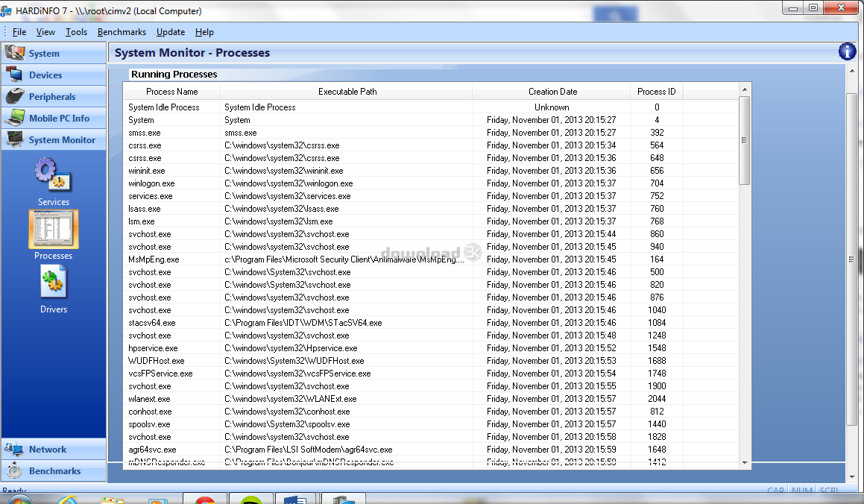Screen dimensions: 864x504
Task: Select the System Monitor sidebar category
Action: tap(54, 140)
